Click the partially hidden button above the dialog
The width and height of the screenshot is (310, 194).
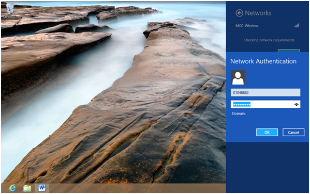pyautogui.click(x=289, y=51)
